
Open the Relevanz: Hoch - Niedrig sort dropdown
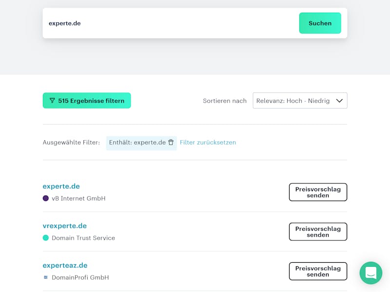(300, 101)
